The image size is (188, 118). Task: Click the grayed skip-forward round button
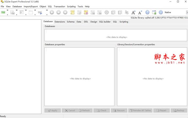59,12
